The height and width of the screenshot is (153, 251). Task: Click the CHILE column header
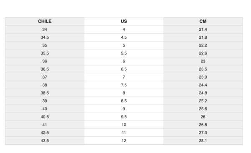click(x=45, y=21)
